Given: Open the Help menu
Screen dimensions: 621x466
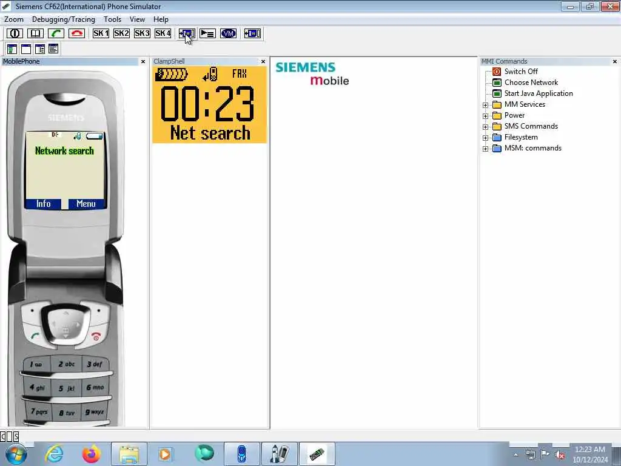Looking at the screenshot, I should pyautogui.click(x=161, y=19).
